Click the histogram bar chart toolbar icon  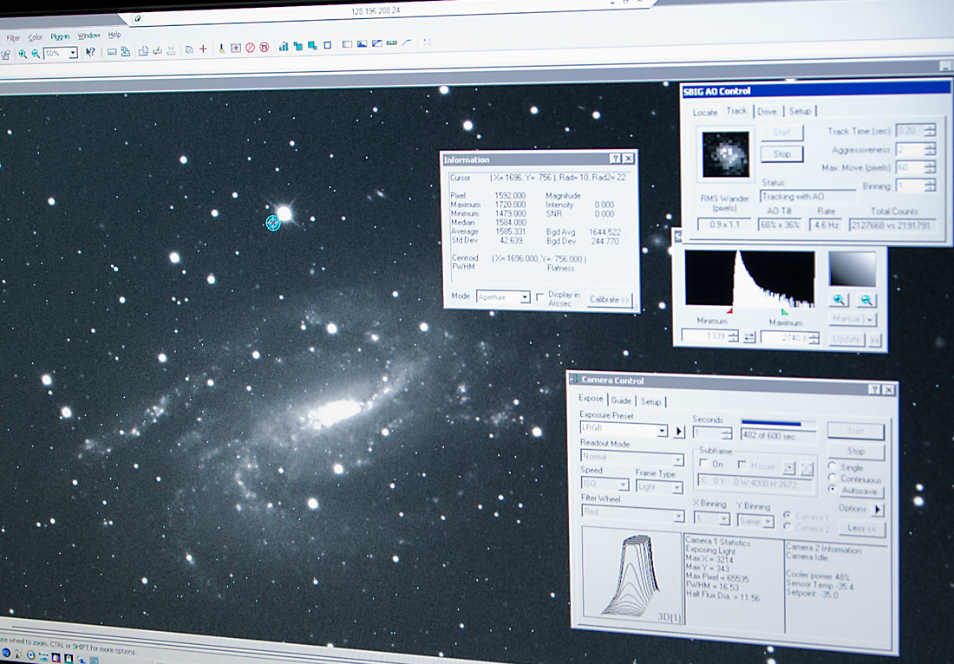(284, 47)
